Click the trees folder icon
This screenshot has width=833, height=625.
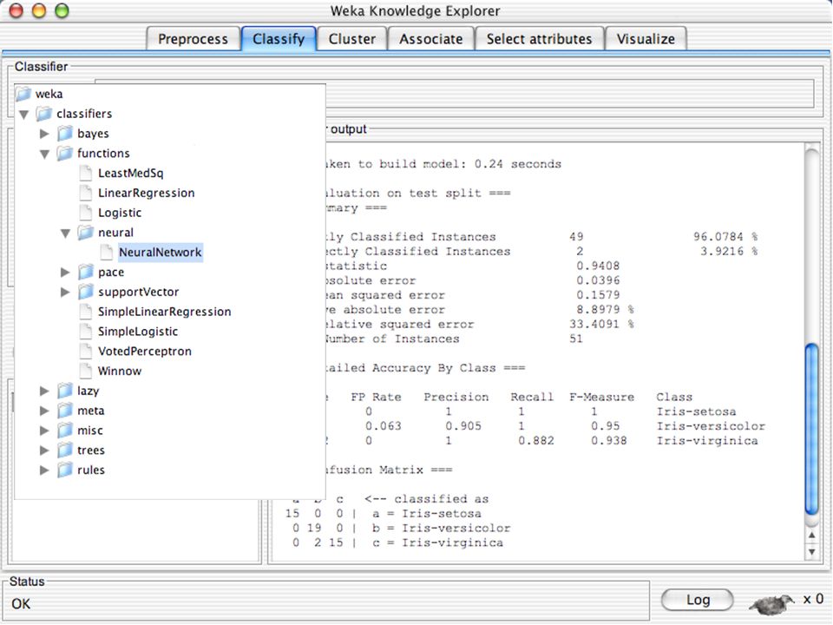(65, 451)
